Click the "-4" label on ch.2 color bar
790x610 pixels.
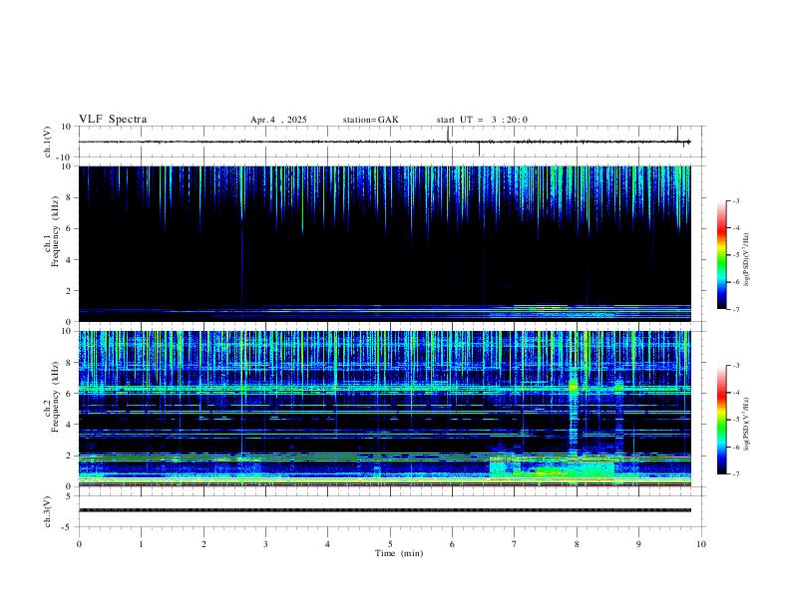[735, 393]
